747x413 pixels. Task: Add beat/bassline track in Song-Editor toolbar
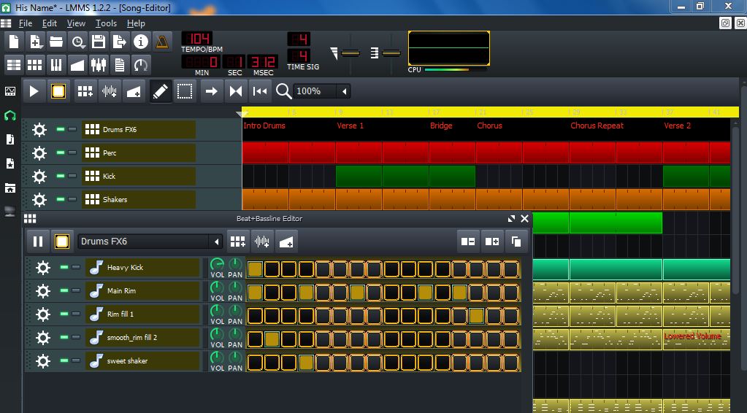85,91
